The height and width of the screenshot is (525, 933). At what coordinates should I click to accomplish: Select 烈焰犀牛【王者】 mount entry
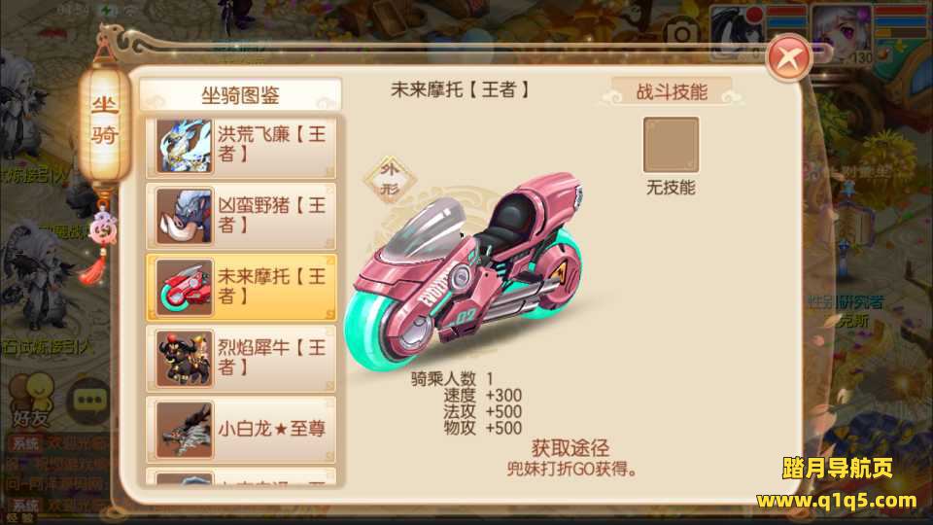click(241, 359)
